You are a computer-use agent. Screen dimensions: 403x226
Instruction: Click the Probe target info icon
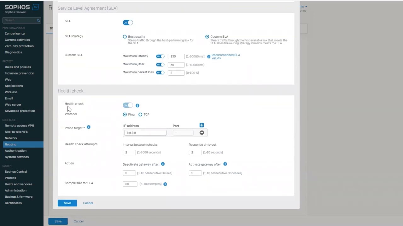coord(88,127)
